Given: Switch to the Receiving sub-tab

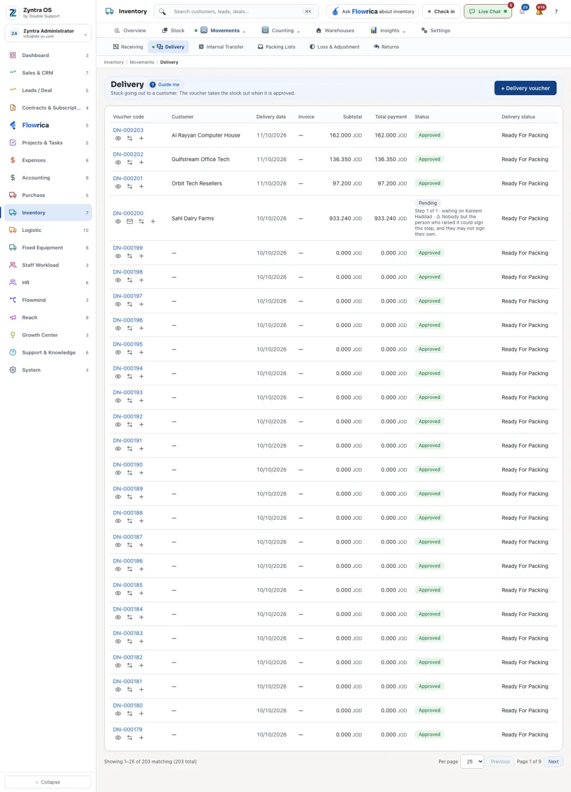Looking at the screenshot, I should tap(128, 47).
